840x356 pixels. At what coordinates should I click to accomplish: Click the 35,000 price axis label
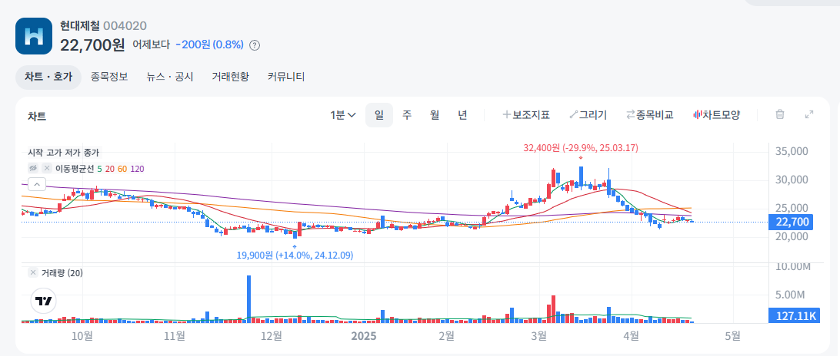click(x=792, y=151)
